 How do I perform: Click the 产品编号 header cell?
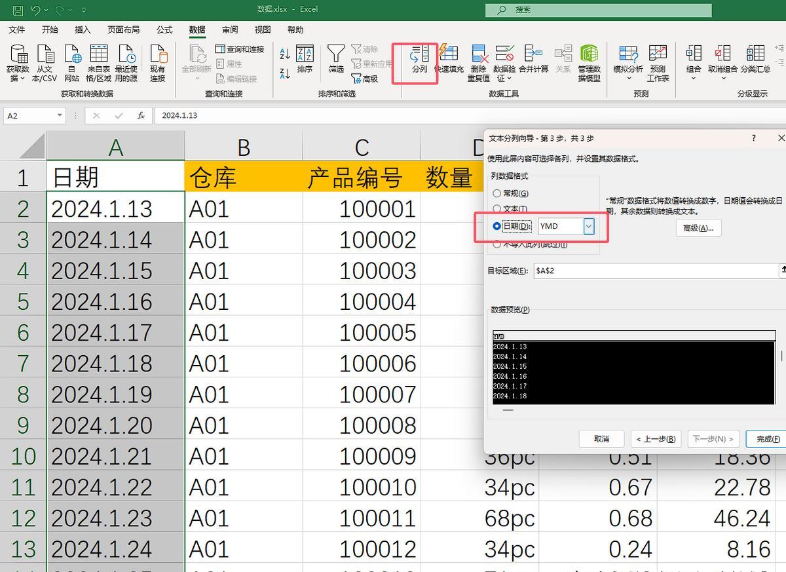362,177
